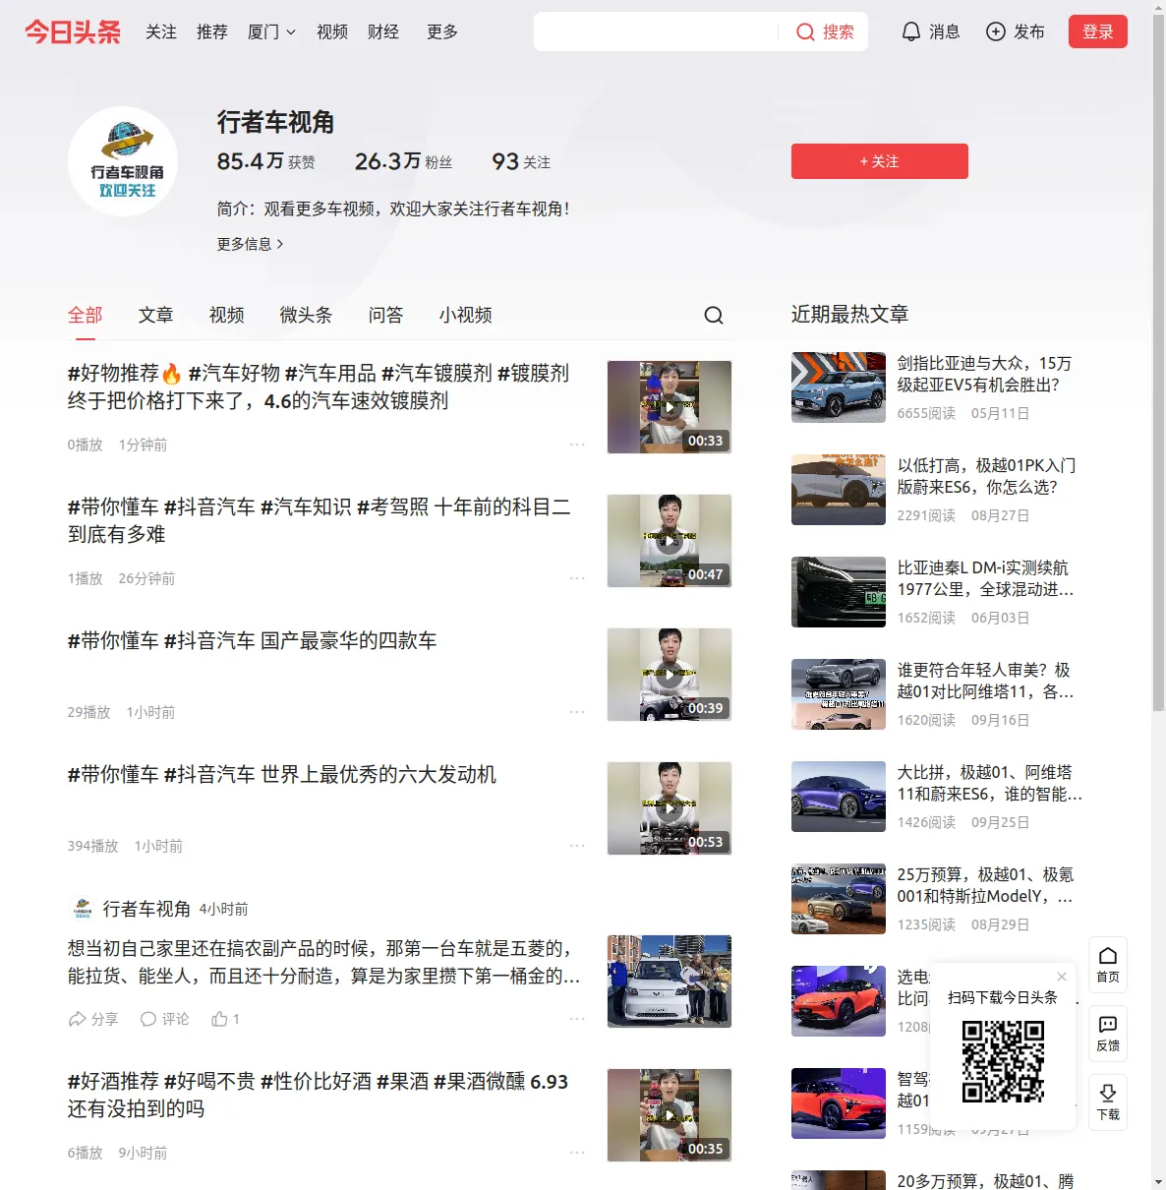Close the 扫码下载今日头条 popup

coord(1062,977)
